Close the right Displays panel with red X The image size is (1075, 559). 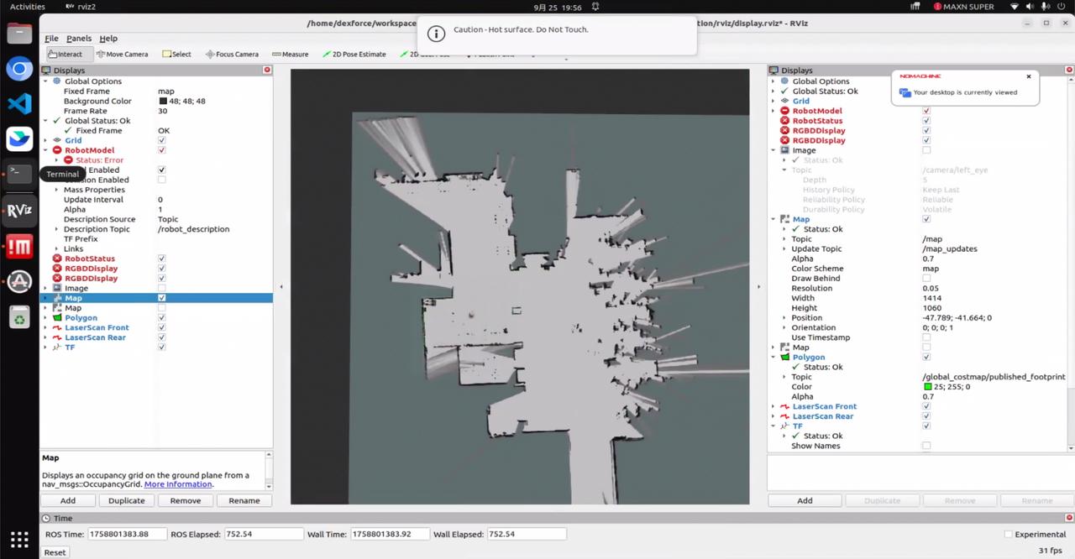[1069, 71]
